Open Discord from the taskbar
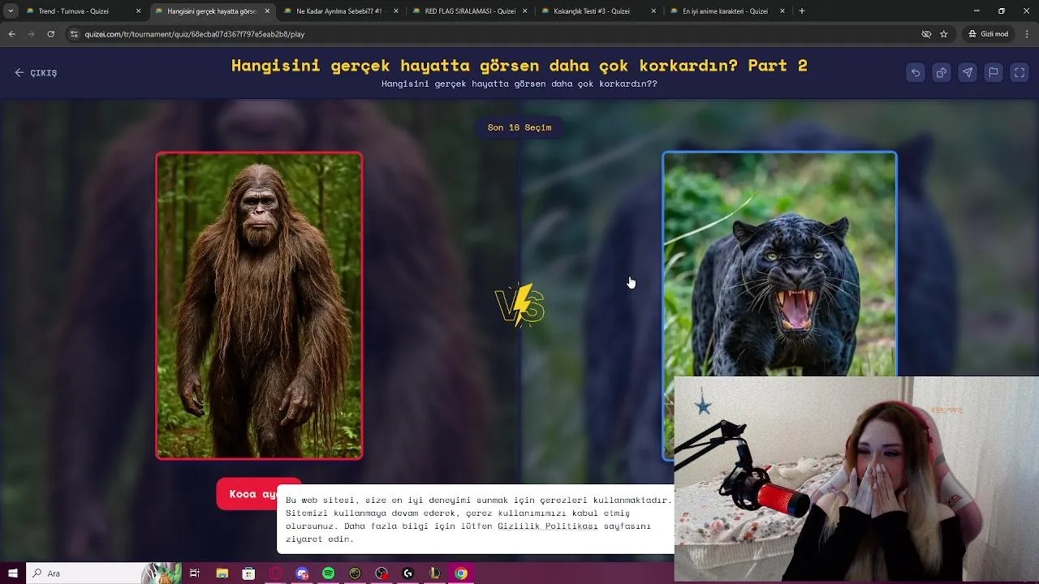This screenshot has height=584, width=1039. [x=302, y=573]
